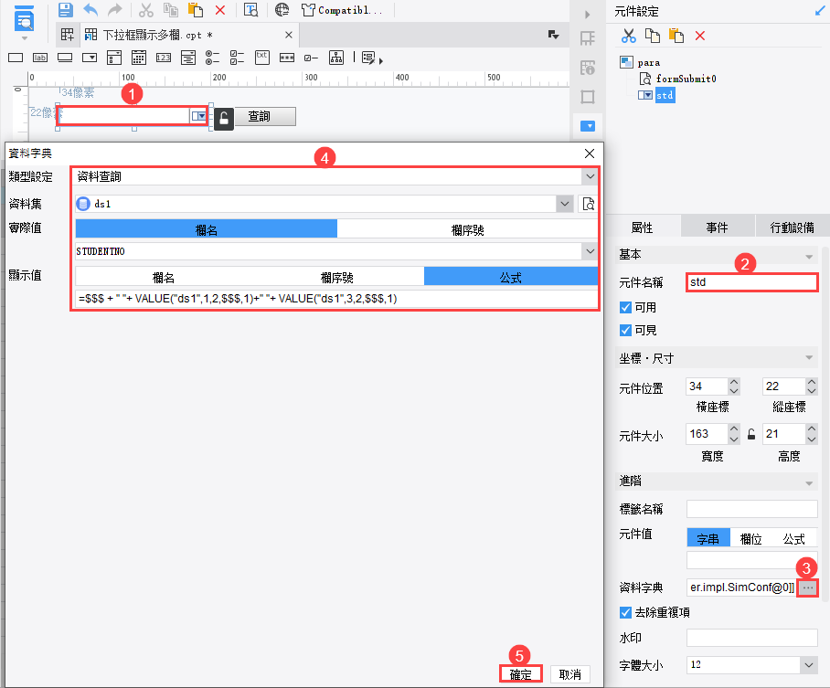830x688 pixels.
Task: Click the lock icon next to the dropdown widget
Action: (224, 118)
